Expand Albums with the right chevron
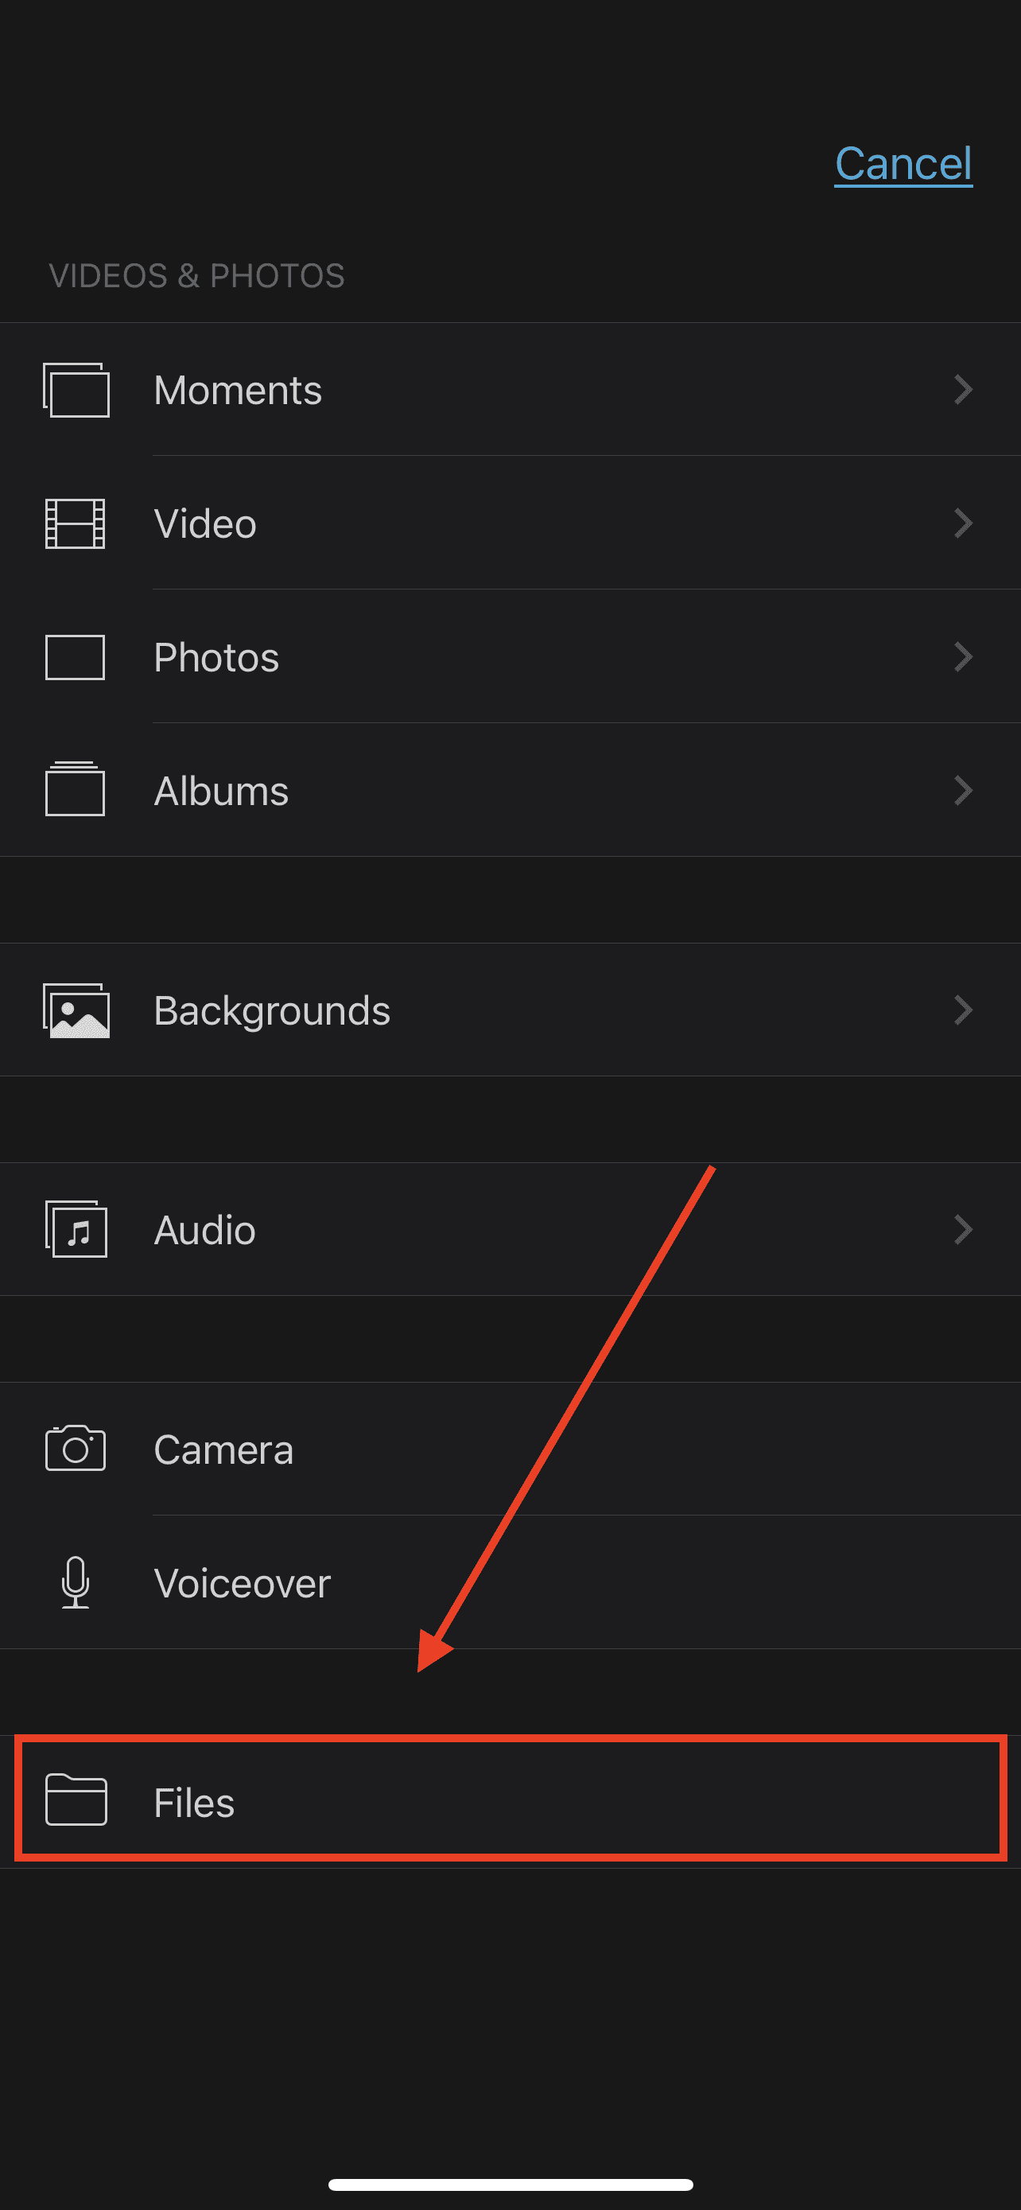 click(964, 790)
